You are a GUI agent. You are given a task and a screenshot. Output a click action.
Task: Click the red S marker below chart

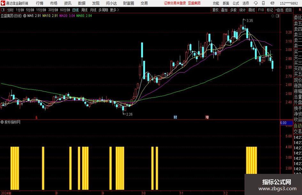(x=36, y=118)
